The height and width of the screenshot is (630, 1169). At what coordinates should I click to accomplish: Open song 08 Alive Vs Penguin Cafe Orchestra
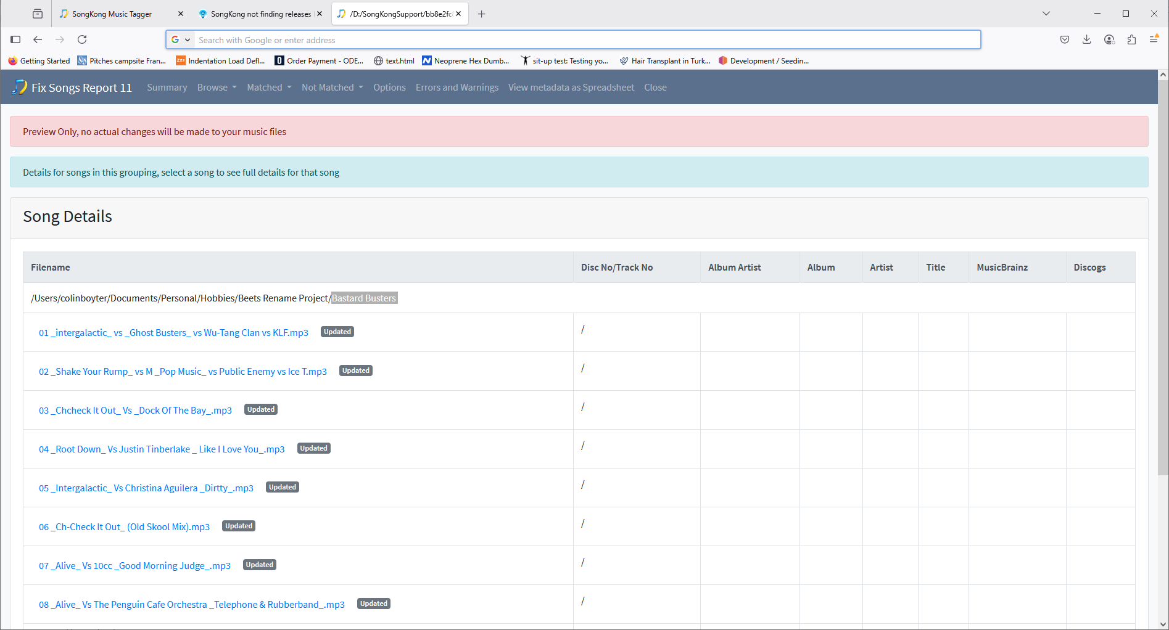point(192,605)
